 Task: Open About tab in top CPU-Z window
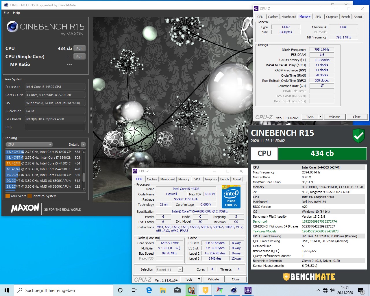pos(358,17)
